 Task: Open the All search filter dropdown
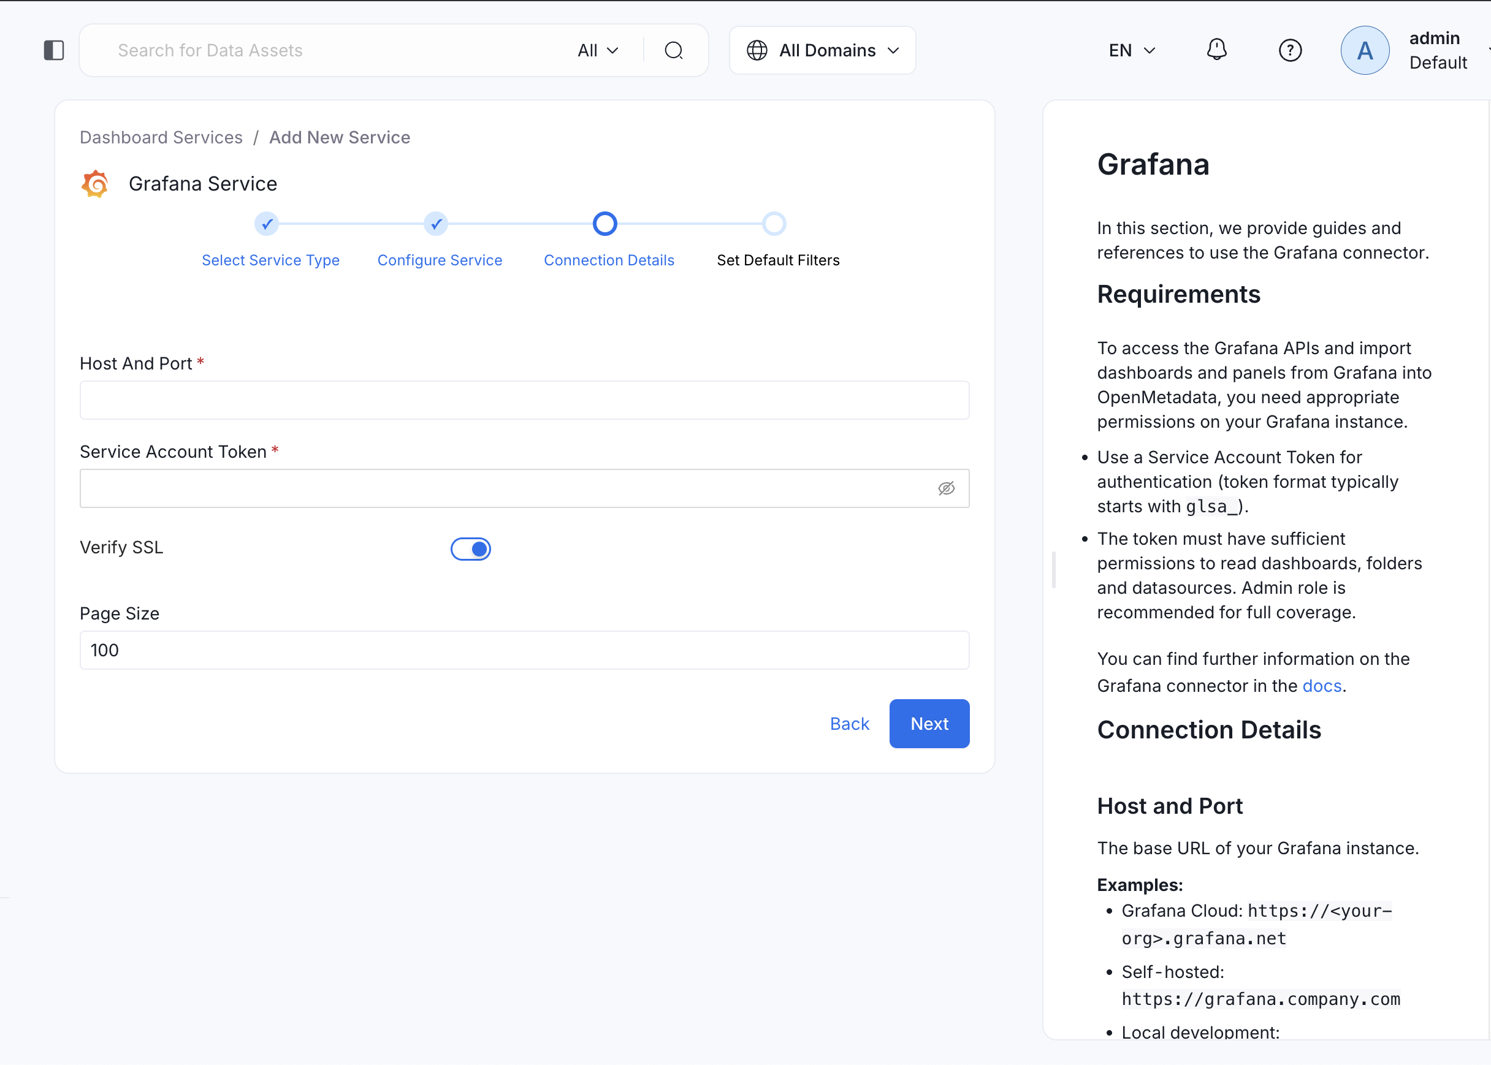(x=597, y=50)
